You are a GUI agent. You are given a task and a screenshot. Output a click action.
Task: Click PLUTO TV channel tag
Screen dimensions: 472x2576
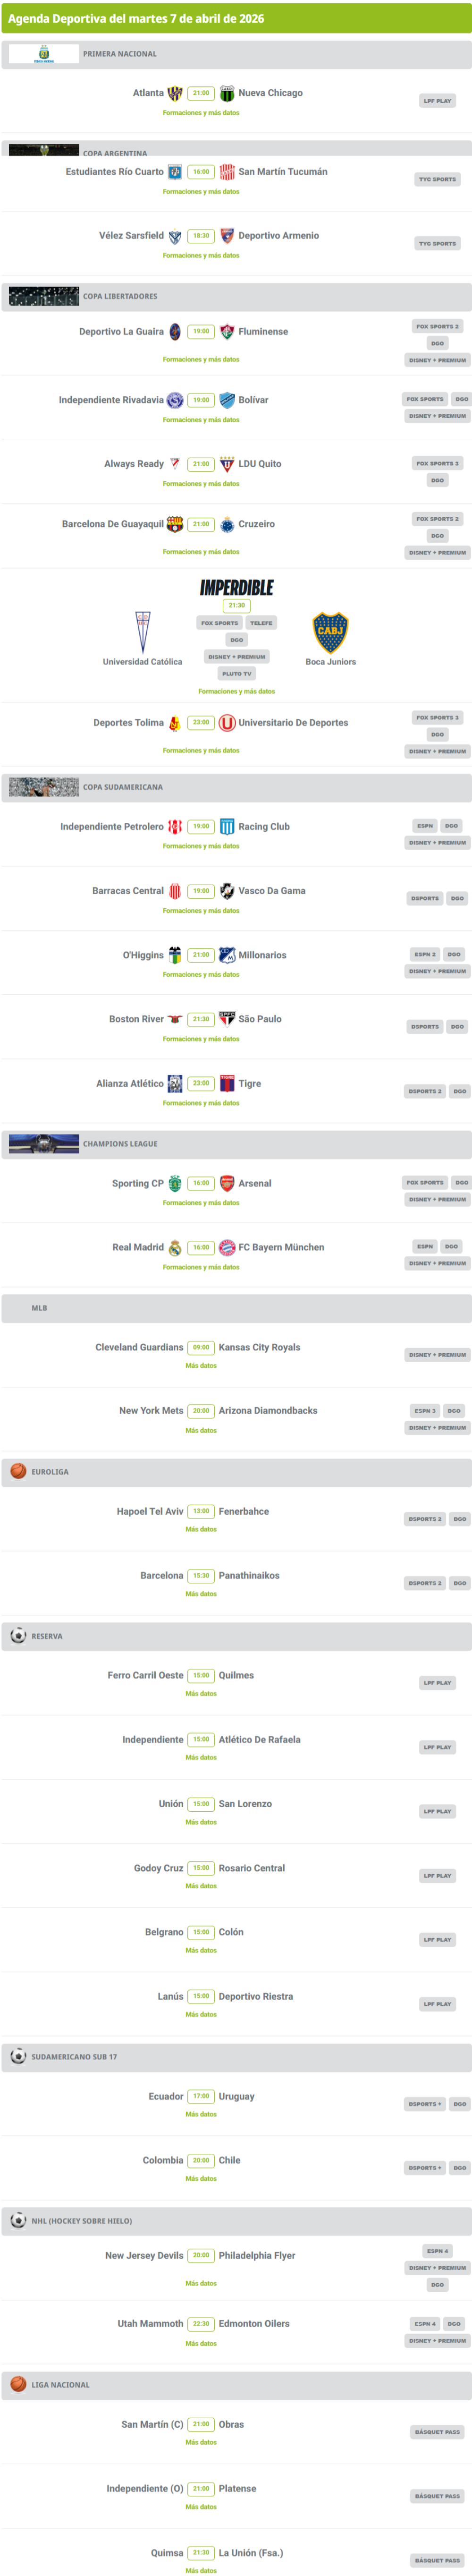tap(237, 674)
